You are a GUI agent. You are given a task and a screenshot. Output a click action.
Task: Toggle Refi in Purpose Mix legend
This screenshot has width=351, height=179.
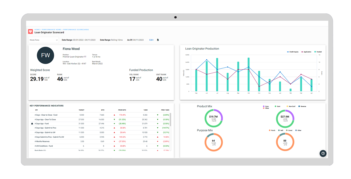tap(281, 130)
